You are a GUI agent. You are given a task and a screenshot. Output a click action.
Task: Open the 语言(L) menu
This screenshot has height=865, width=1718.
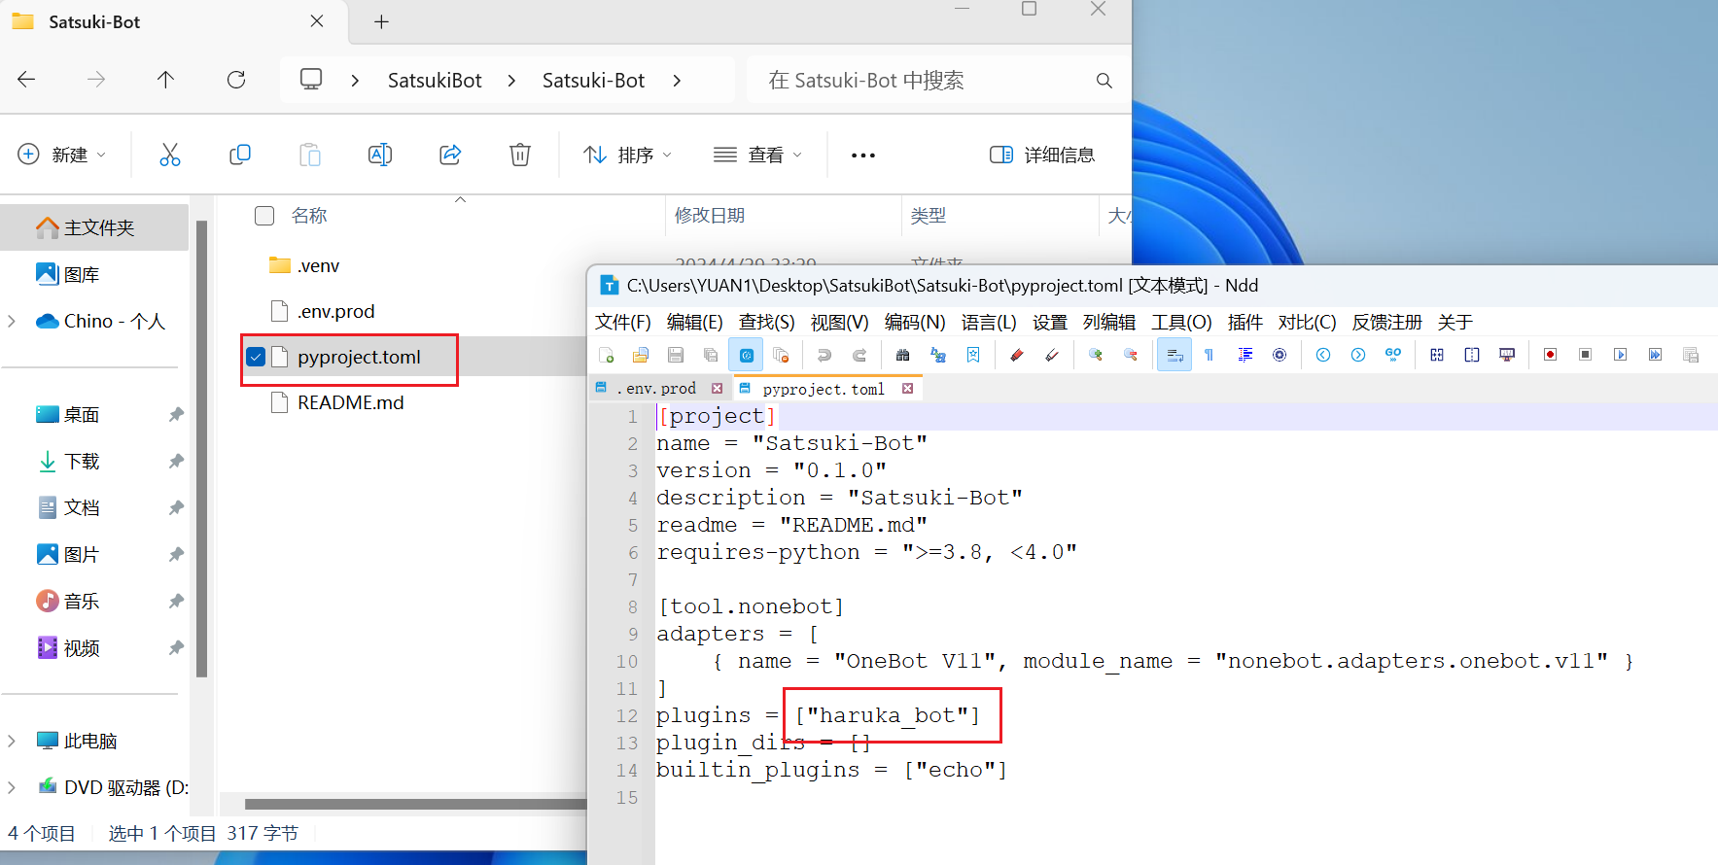pyautogui.click(x=989, y=322)
